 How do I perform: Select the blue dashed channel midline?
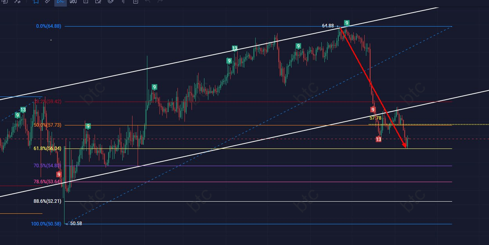[x=258, y=124]
